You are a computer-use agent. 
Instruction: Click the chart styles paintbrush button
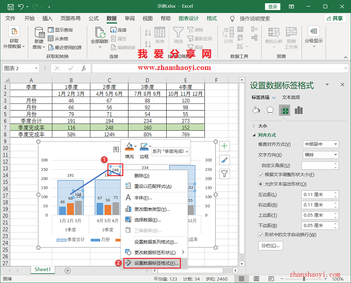click(x=225, y=160)
